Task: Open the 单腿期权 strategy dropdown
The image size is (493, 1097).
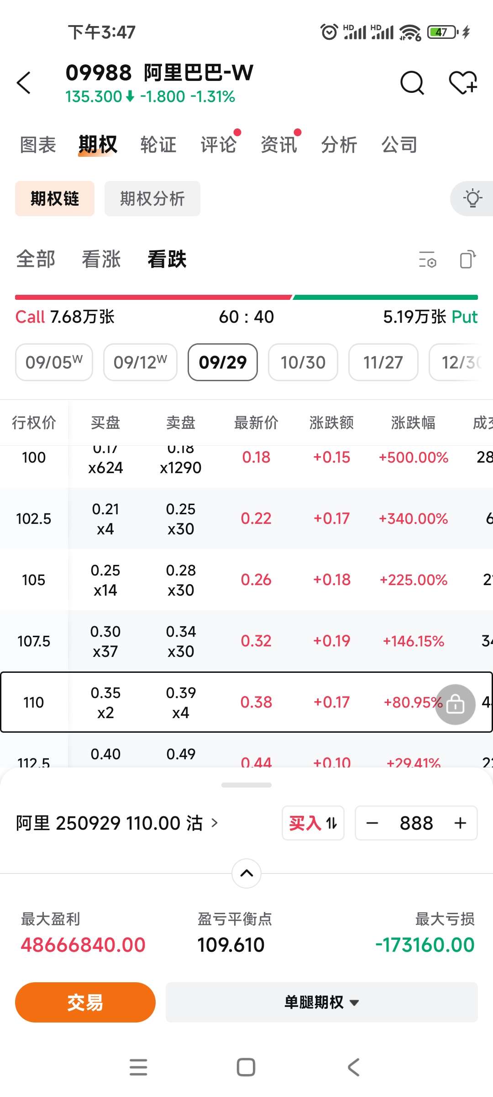Action: coord(321,1002)
